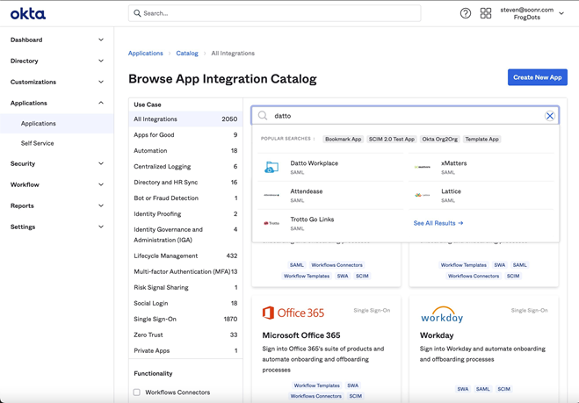The height and width of the screenshot is (403, 579).
Task: Enable the Workflows Connectors checkbox
Action: pos(137,392)
